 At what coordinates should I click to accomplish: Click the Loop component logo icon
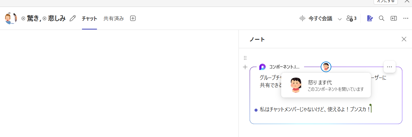(262, 67)
